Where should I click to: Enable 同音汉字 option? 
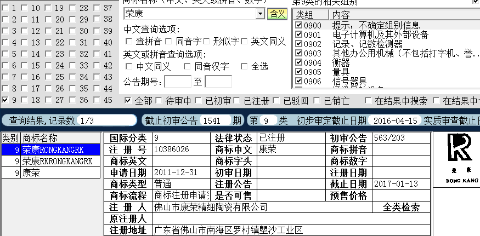(x=187, y=66)
